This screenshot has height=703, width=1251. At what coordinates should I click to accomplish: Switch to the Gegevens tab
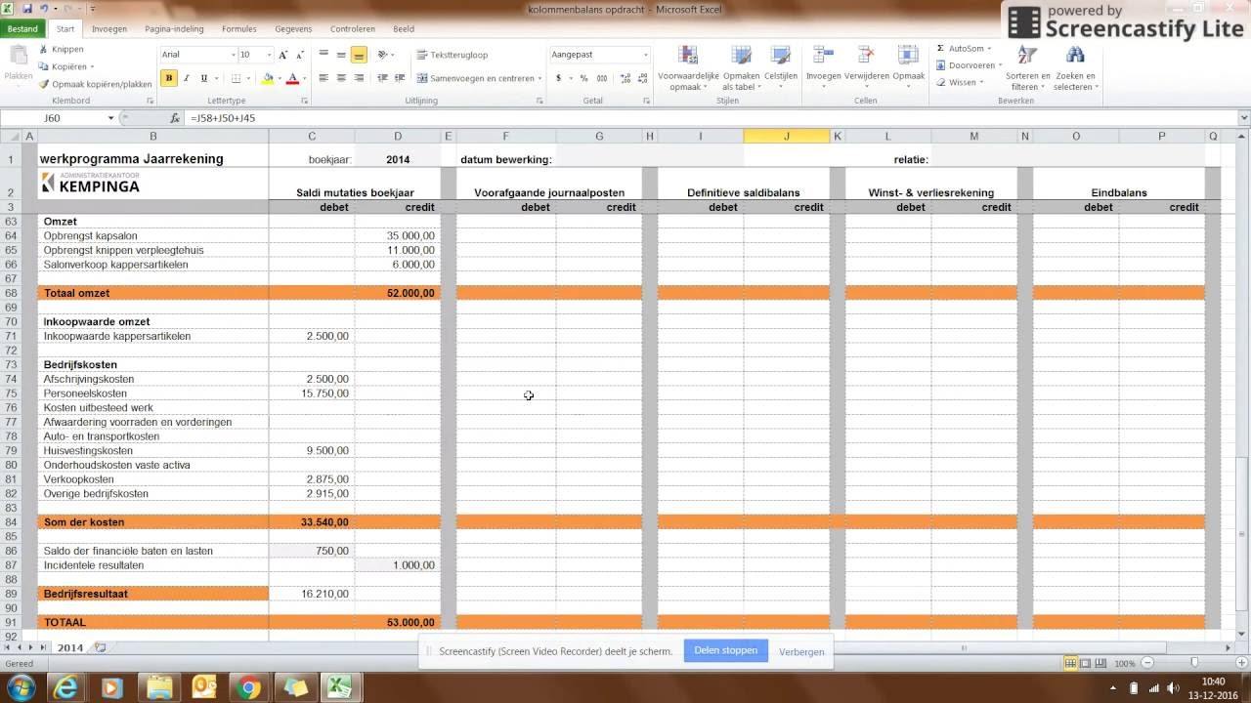click(294, 29)
